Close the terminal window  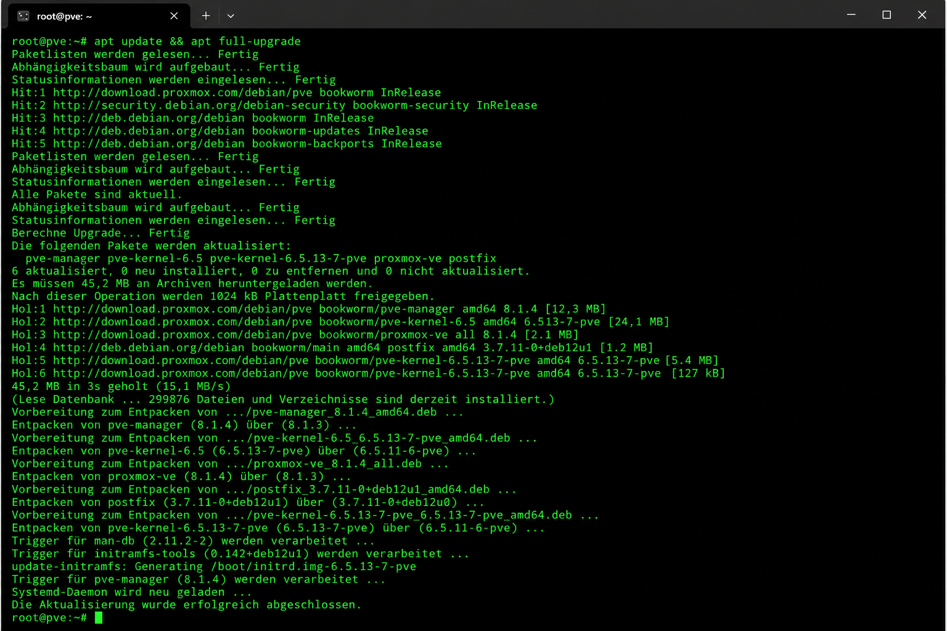(x=922, y=15)
